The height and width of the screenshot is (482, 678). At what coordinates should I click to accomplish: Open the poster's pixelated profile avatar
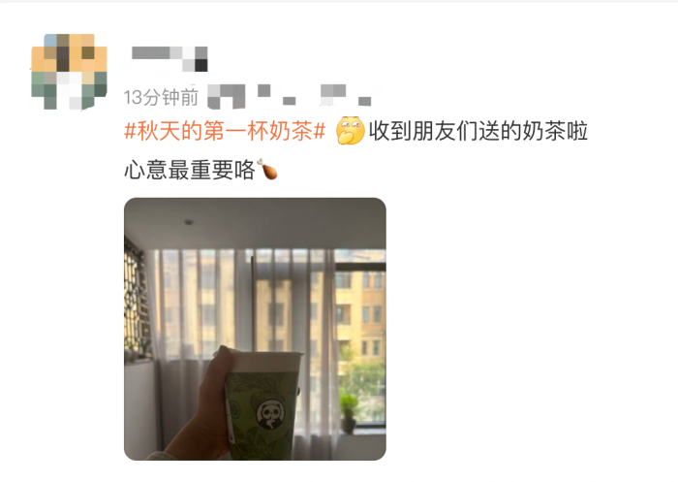(x=69, y=72)
